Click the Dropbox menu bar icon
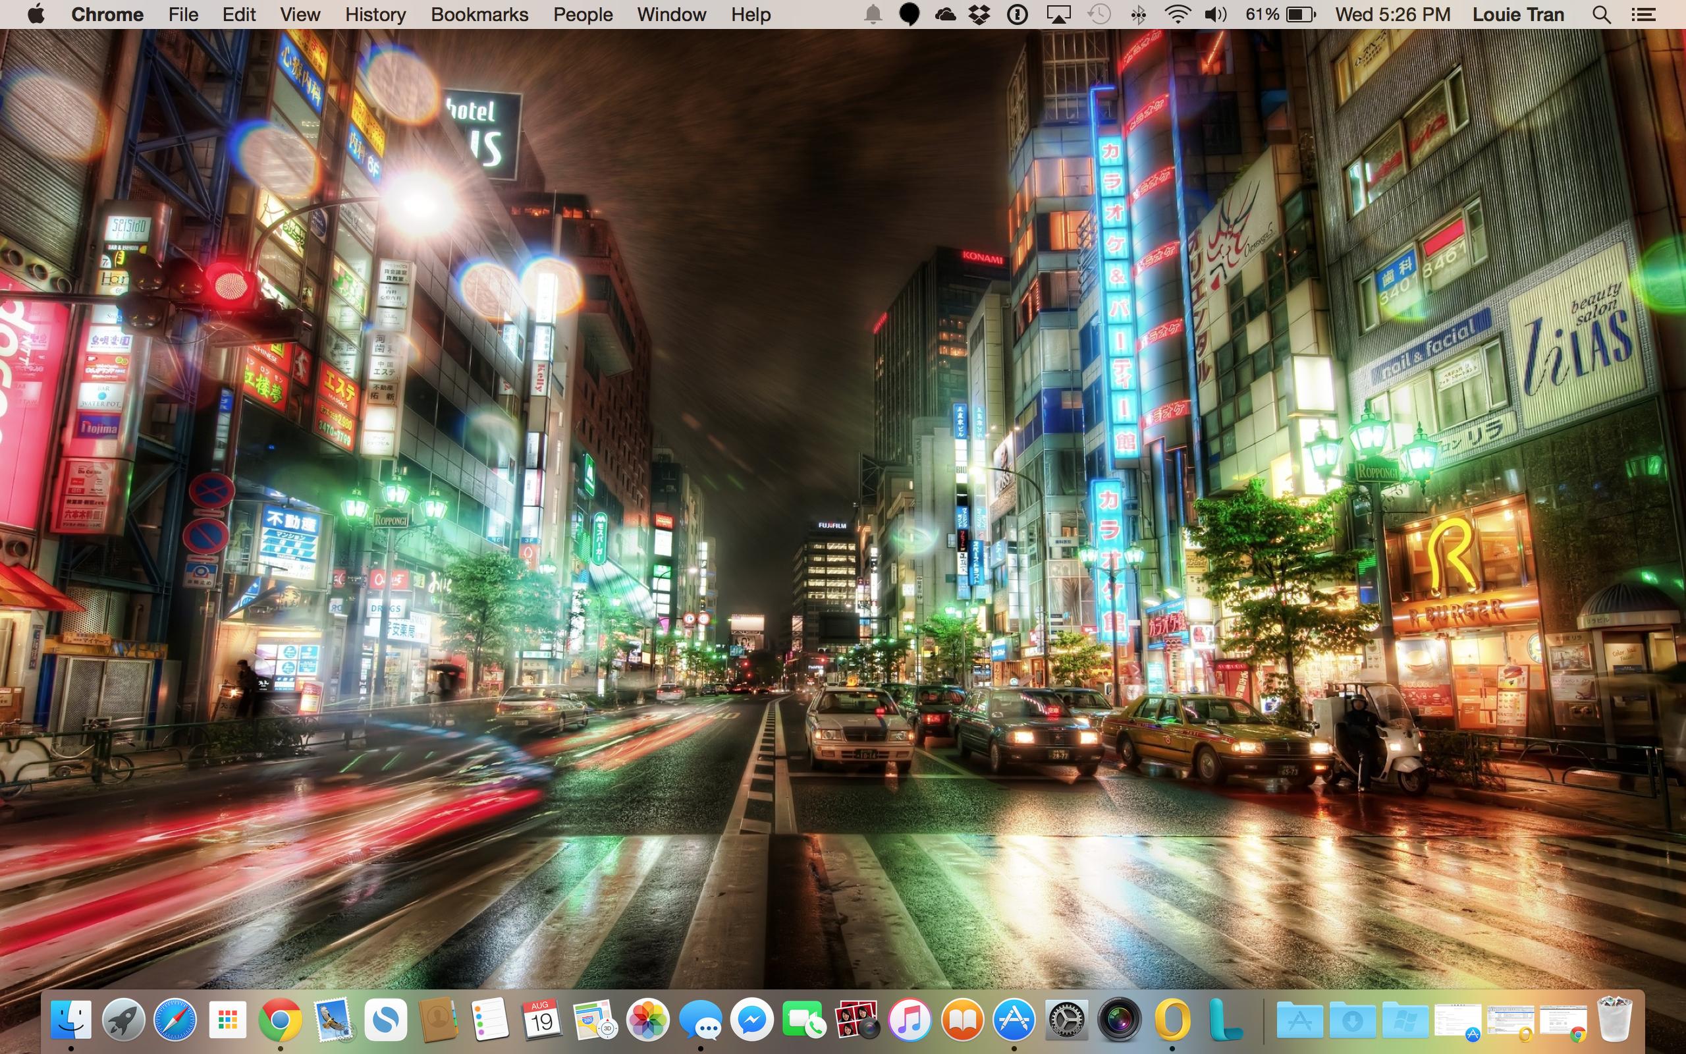Image resolution: width=1686 pixels, height=1054 pixels. [x=979, y=14]
